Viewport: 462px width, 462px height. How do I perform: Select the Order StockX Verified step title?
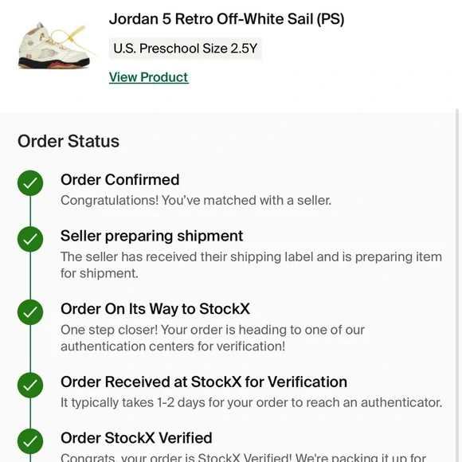point(136,438)
